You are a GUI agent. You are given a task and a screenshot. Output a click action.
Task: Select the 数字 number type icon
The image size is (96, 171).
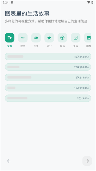click(x=23, y=38)
